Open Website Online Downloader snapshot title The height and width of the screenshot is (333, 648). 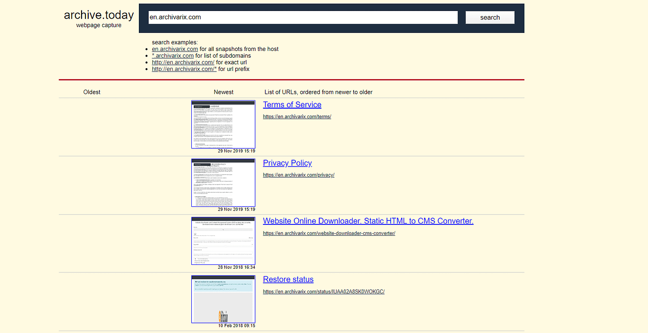[x=368, y=221]
